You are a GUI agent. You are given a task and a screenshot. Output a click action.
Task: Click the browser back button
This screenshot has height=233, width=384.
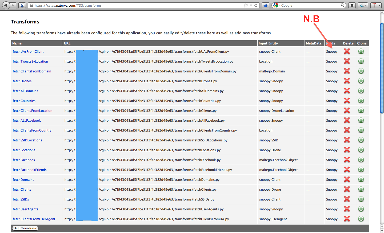click(6, 5)
